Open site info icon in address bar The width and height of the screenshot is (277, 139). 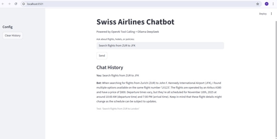click(24, 4)
